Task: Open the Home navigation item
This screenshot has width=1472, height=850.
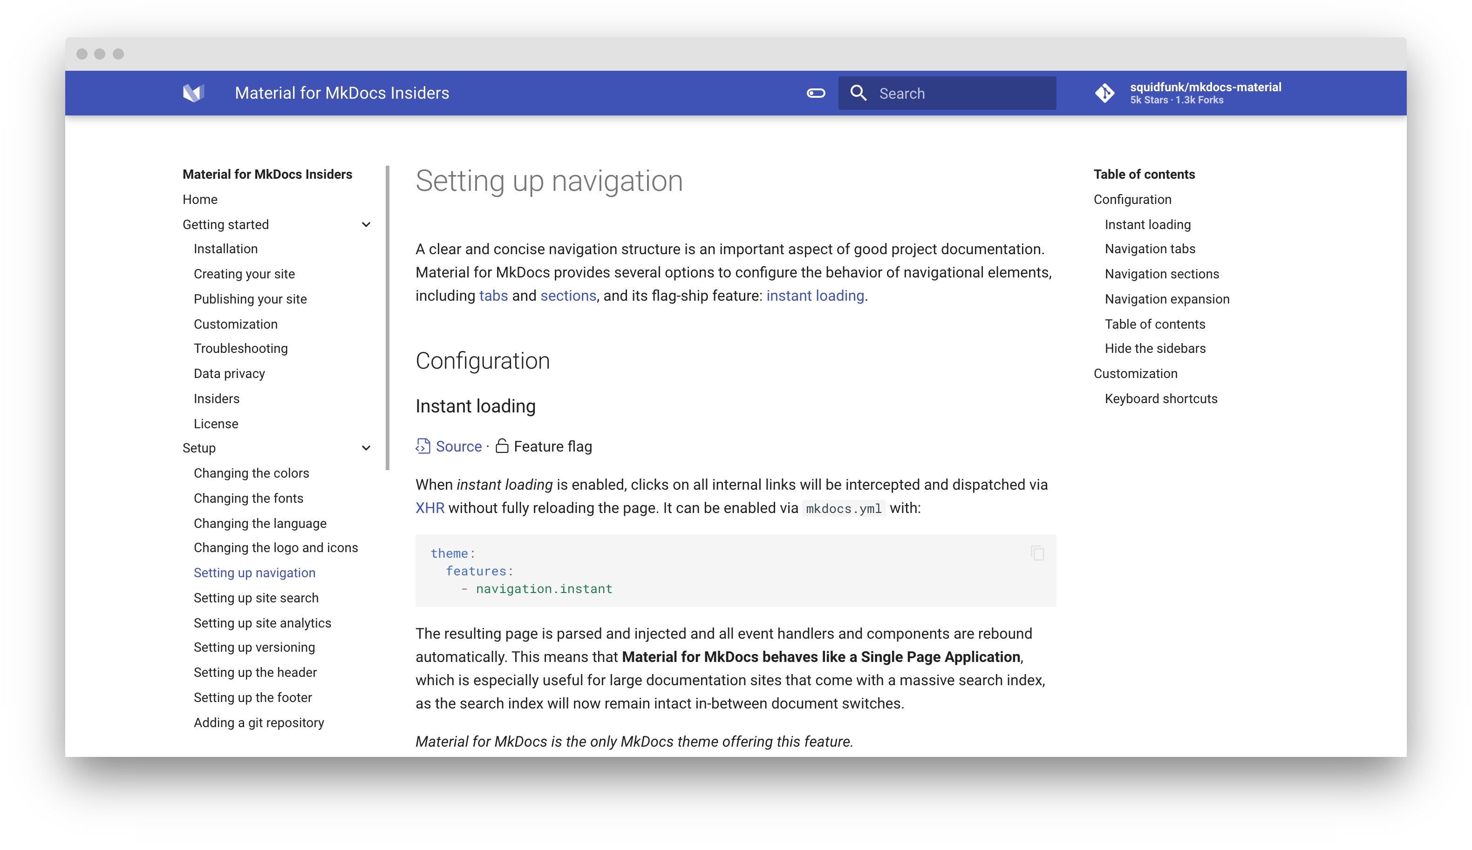Action: click(x=200, y=200)
